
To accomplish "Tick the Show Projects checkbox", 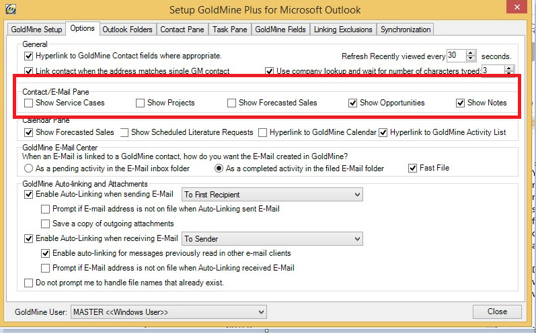I will (140, 103).
